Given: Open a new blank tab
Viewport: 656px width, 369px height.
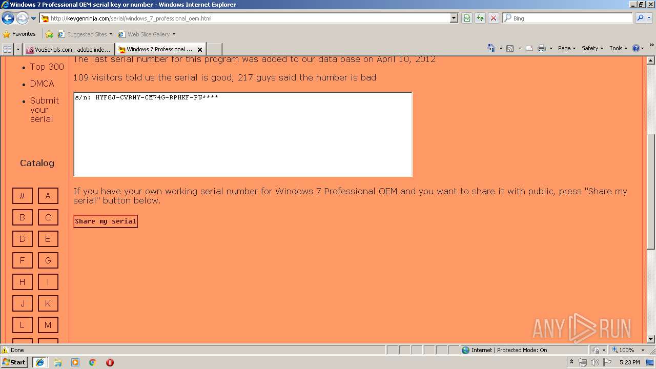Looking at the screenshot, I should point(214,49).
